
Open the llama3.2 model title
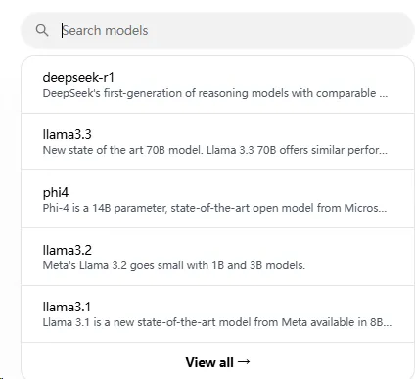tap(68, 250)
